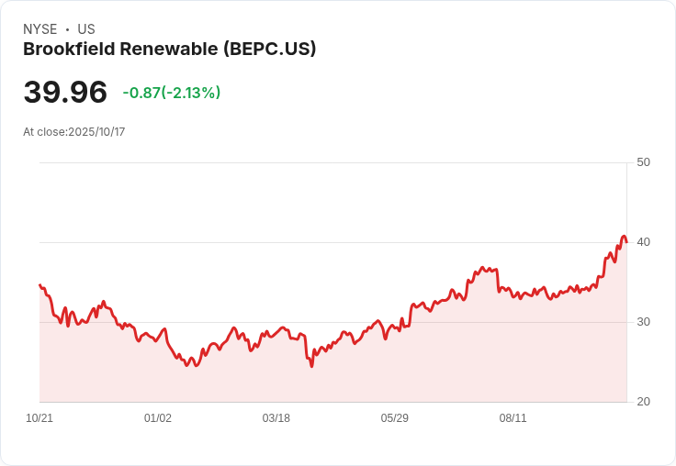The height and width of the screenshot is (466, 676).
Task: Click the At close date text
Action: tap(74, 132)
